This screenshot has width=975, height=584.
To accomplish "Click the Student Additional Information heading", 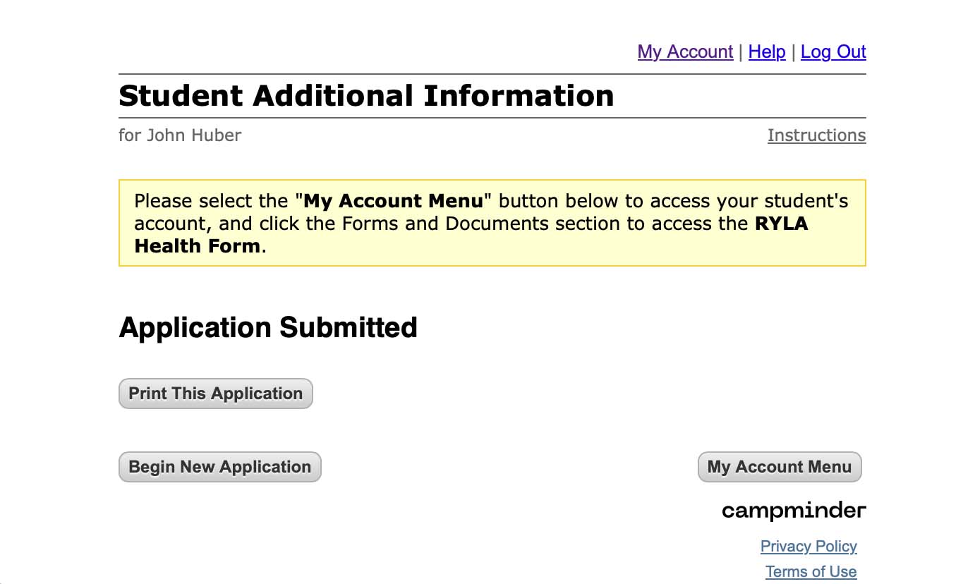I will [366, 95].
